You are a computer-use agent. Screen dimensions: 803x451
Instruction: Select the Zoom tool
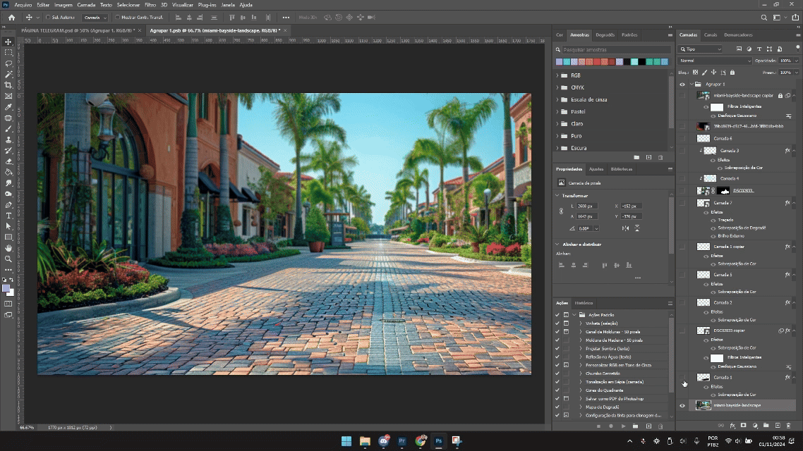coord(8,259)
